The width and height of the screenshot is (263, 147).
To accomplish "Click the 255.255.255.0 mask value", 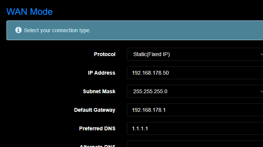I will click(150, 91).
